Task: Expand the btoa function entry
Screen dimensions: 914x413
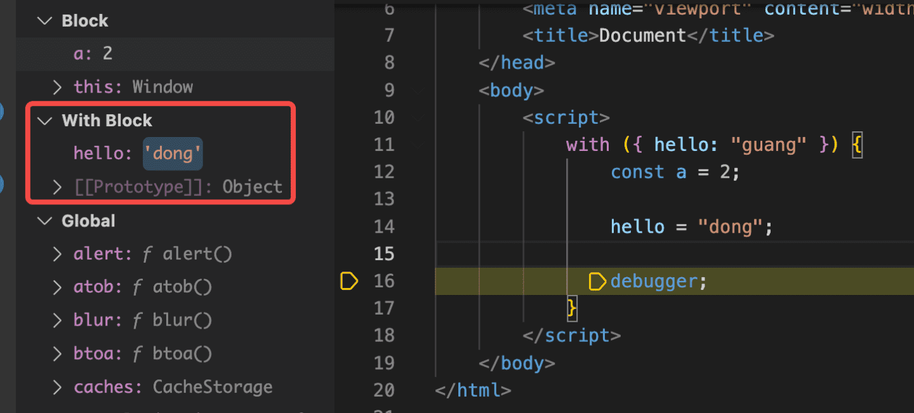Action: 58,353
